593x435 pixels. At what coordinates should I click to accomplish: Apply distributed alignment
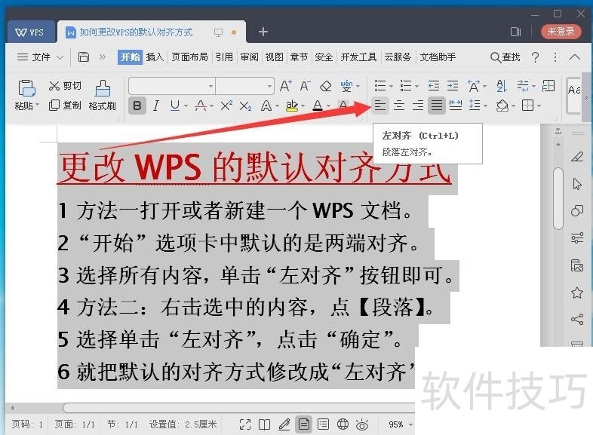[456, 105]
